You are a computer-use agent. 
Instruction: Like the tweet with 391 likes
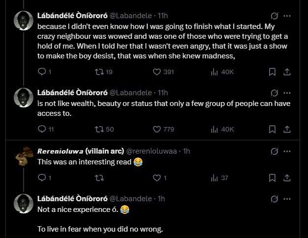point(157,72)
